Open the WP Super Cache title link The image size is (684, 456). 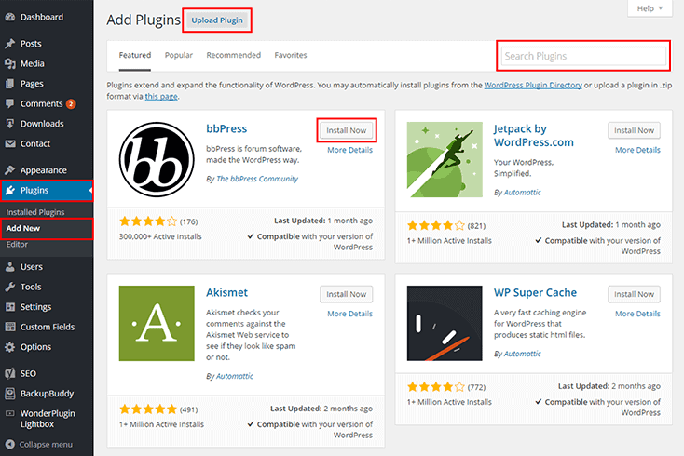click(535, 292)
